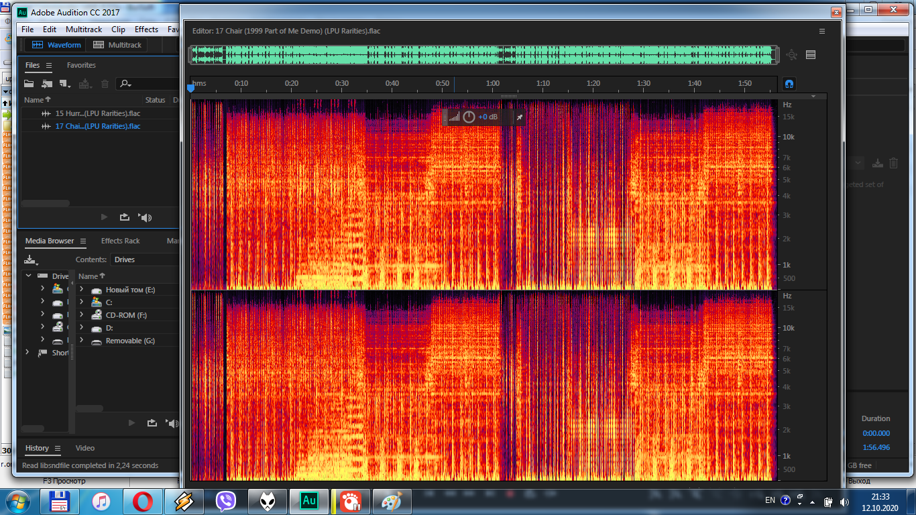
Task: Adjust the HUD volume knob at +0 dB
Action: [x=469, y=117]
